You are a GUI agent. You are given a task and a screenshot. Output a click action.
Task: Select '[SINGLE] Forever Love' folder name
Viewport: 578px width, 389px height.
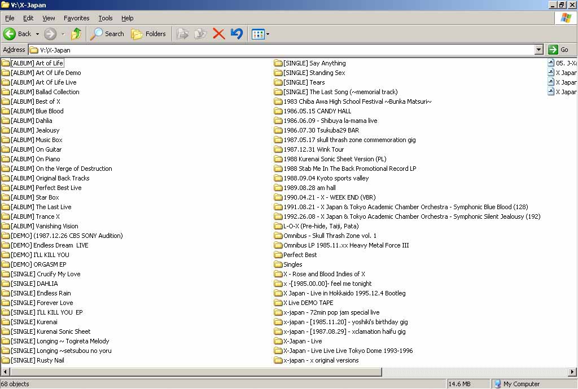[x=42, y=303]
